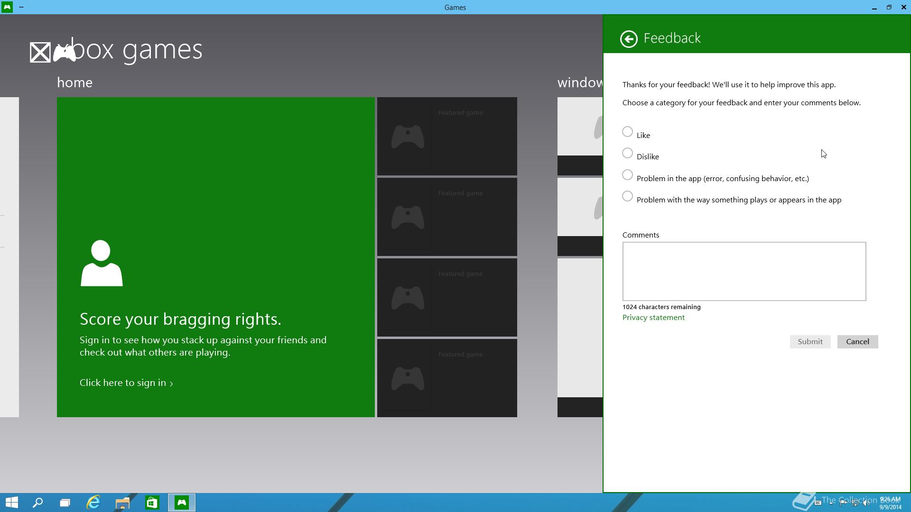911x512 pixels.
Task: Click inside the Comments text box
Action: tap(744, 271)
